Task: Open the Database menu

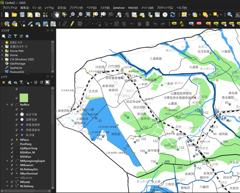Action: click(x=119, y=8)
